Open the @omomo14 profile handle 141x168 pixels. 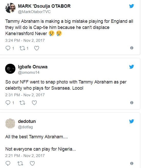tap(29, 72)
